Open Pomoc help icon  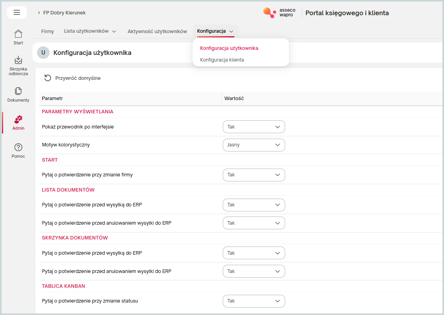click(x=18, y=147)
